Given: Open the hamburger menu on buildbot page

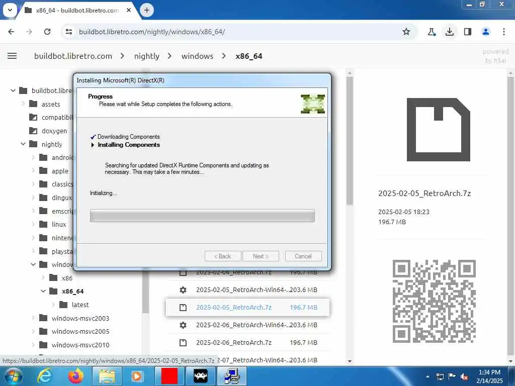Looking at the screenshot, I should 12,56.
